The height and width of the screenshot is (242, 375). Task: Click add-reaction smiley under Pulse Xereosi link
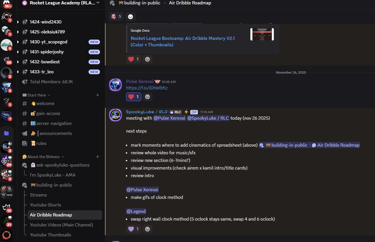[147, 97]
